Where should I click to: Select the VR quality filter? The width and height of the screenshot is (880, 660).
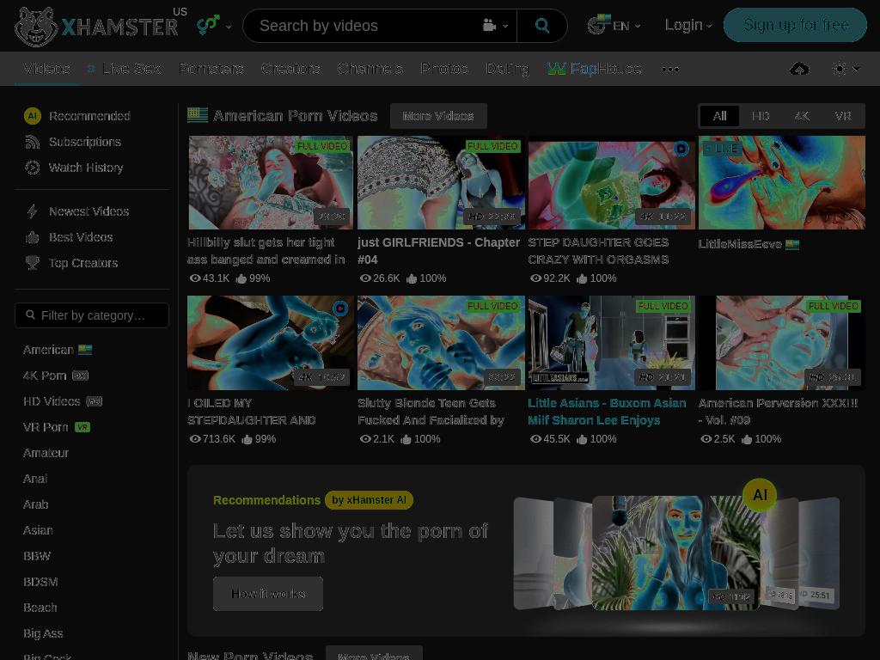tap(843, 116)
